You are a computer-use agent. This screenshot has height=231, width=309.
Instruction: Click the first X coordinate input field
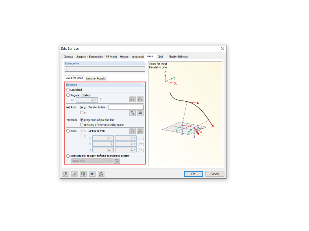(x=100, y=138)
